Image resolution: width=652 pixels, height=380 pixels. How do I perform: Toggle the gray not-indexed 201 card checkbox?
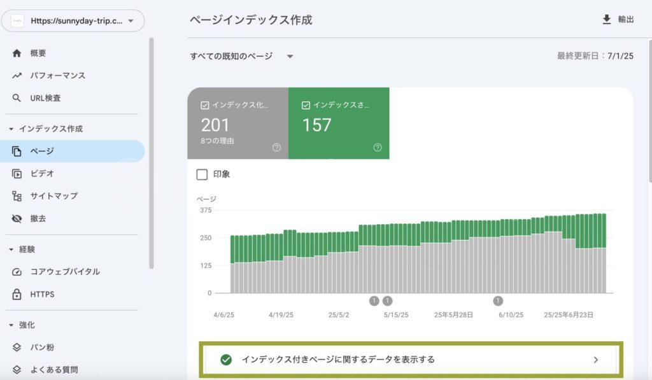coord(205,105)
